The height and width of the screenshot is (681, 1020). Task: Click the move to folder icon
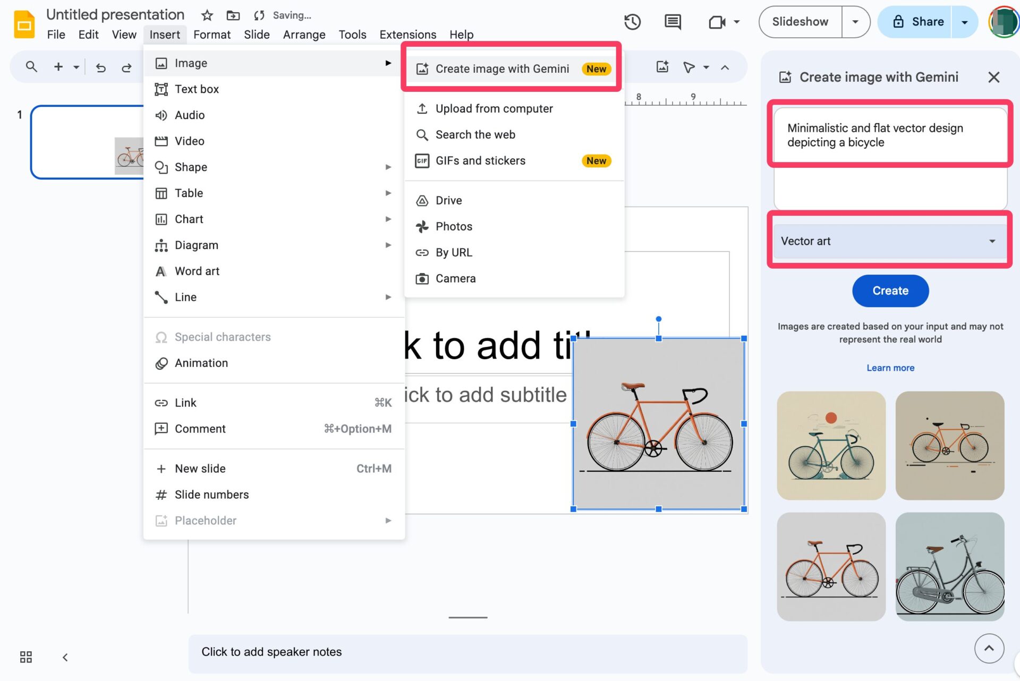[x=233, y=15]
